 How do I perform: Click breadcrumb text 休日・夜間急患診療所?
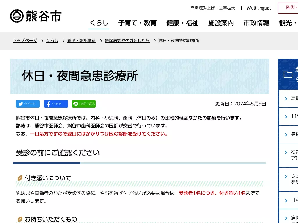click(x=179, y=41)
